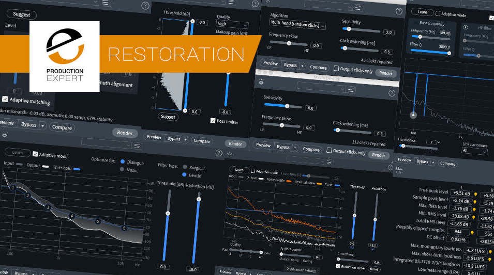
Task: Toggle the Post-limiter checkbox
Action: (x=213, y=120)
